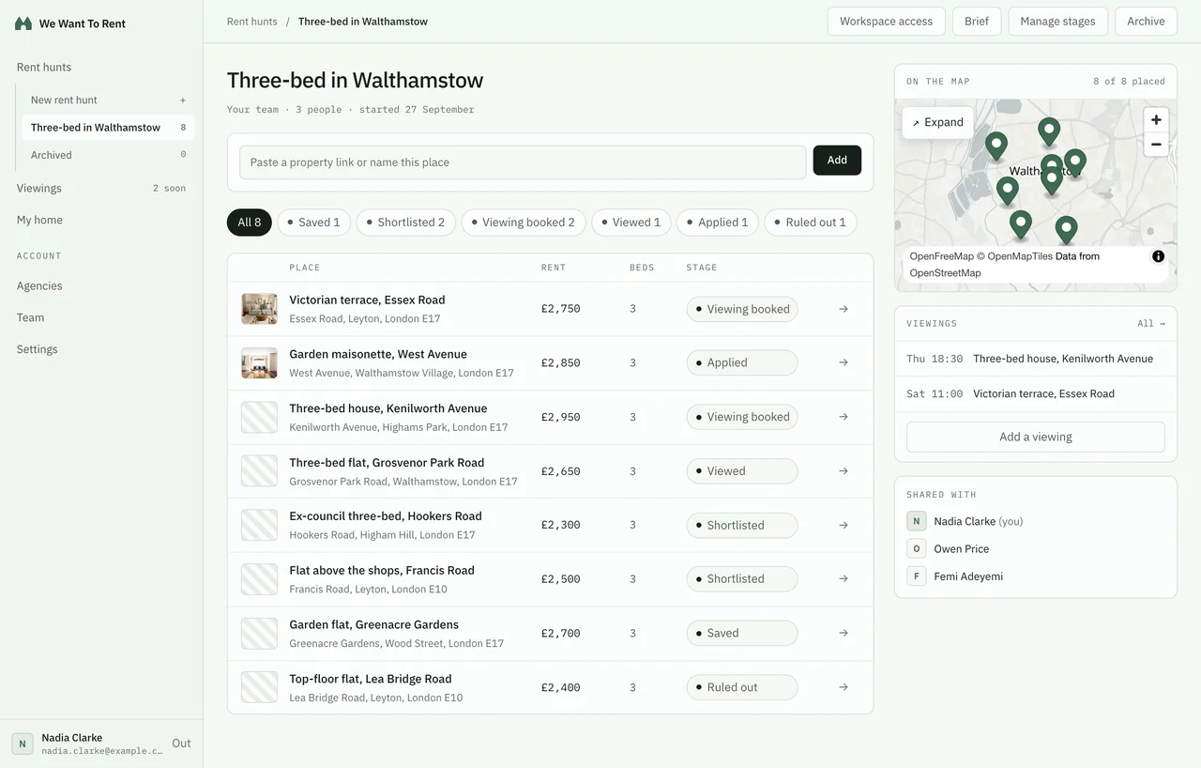Filter list by Saved 1

[313, 223]
